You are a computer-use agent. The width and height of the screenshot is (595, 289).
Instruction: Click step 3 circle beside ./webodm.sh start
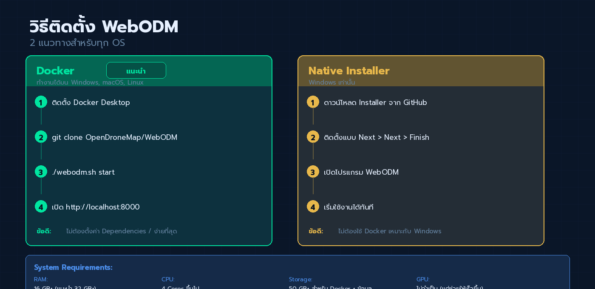(x=41, y=172)
